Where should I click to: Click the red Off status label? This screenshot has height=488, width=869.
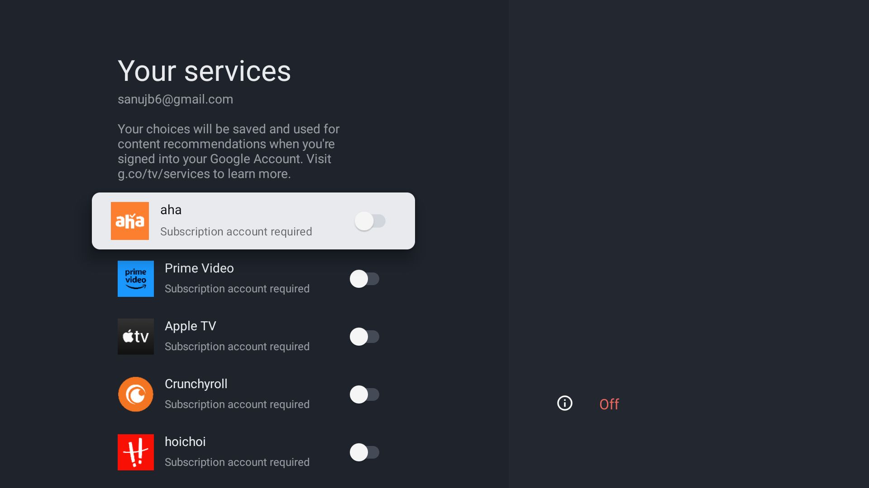point(609,404)
